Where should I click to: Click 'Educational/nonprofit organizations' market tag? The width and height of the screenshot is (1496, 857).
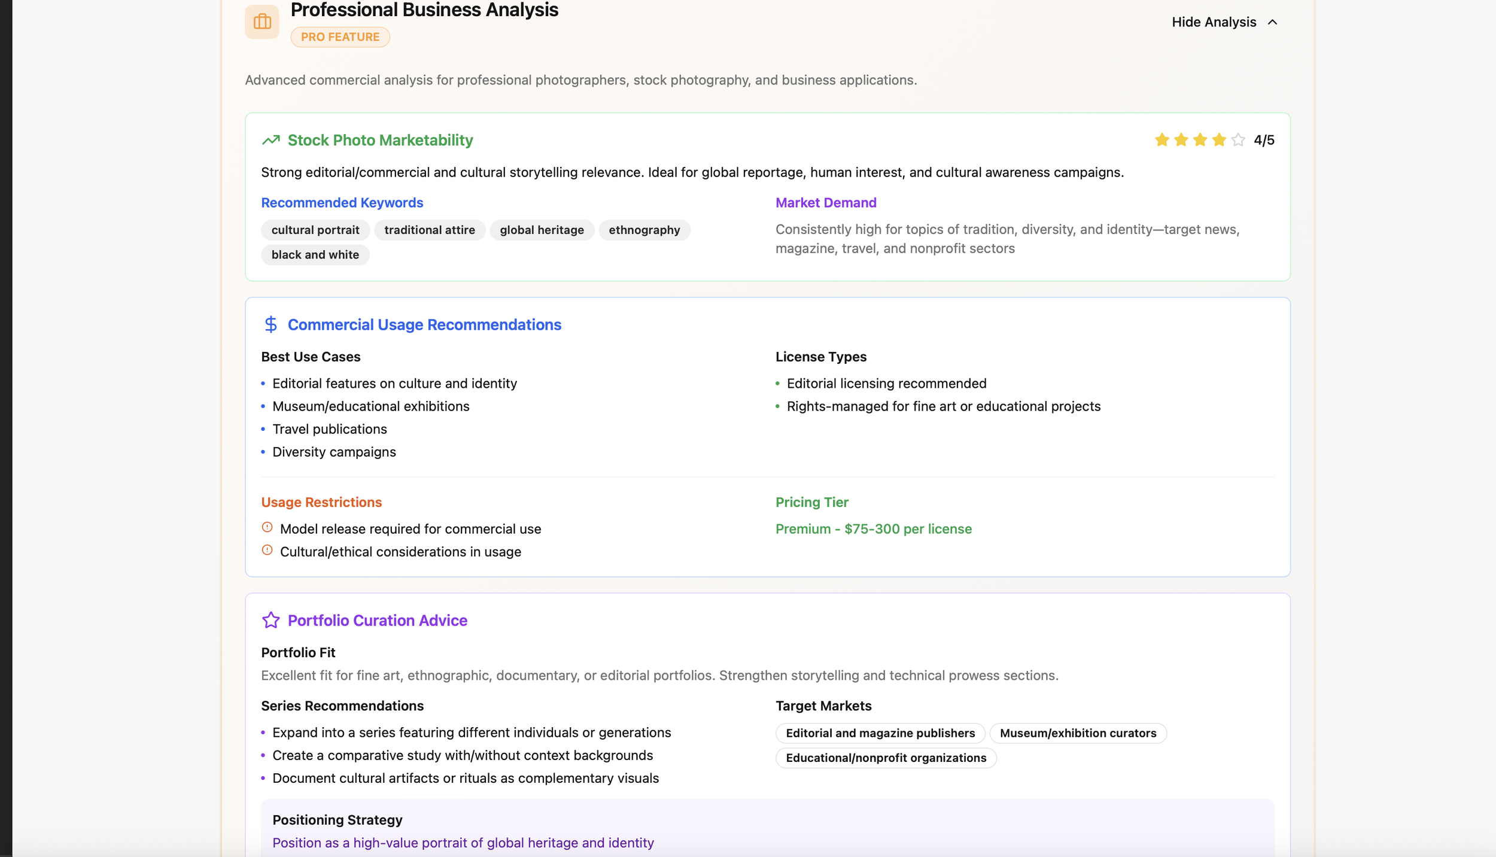(886, 758)
